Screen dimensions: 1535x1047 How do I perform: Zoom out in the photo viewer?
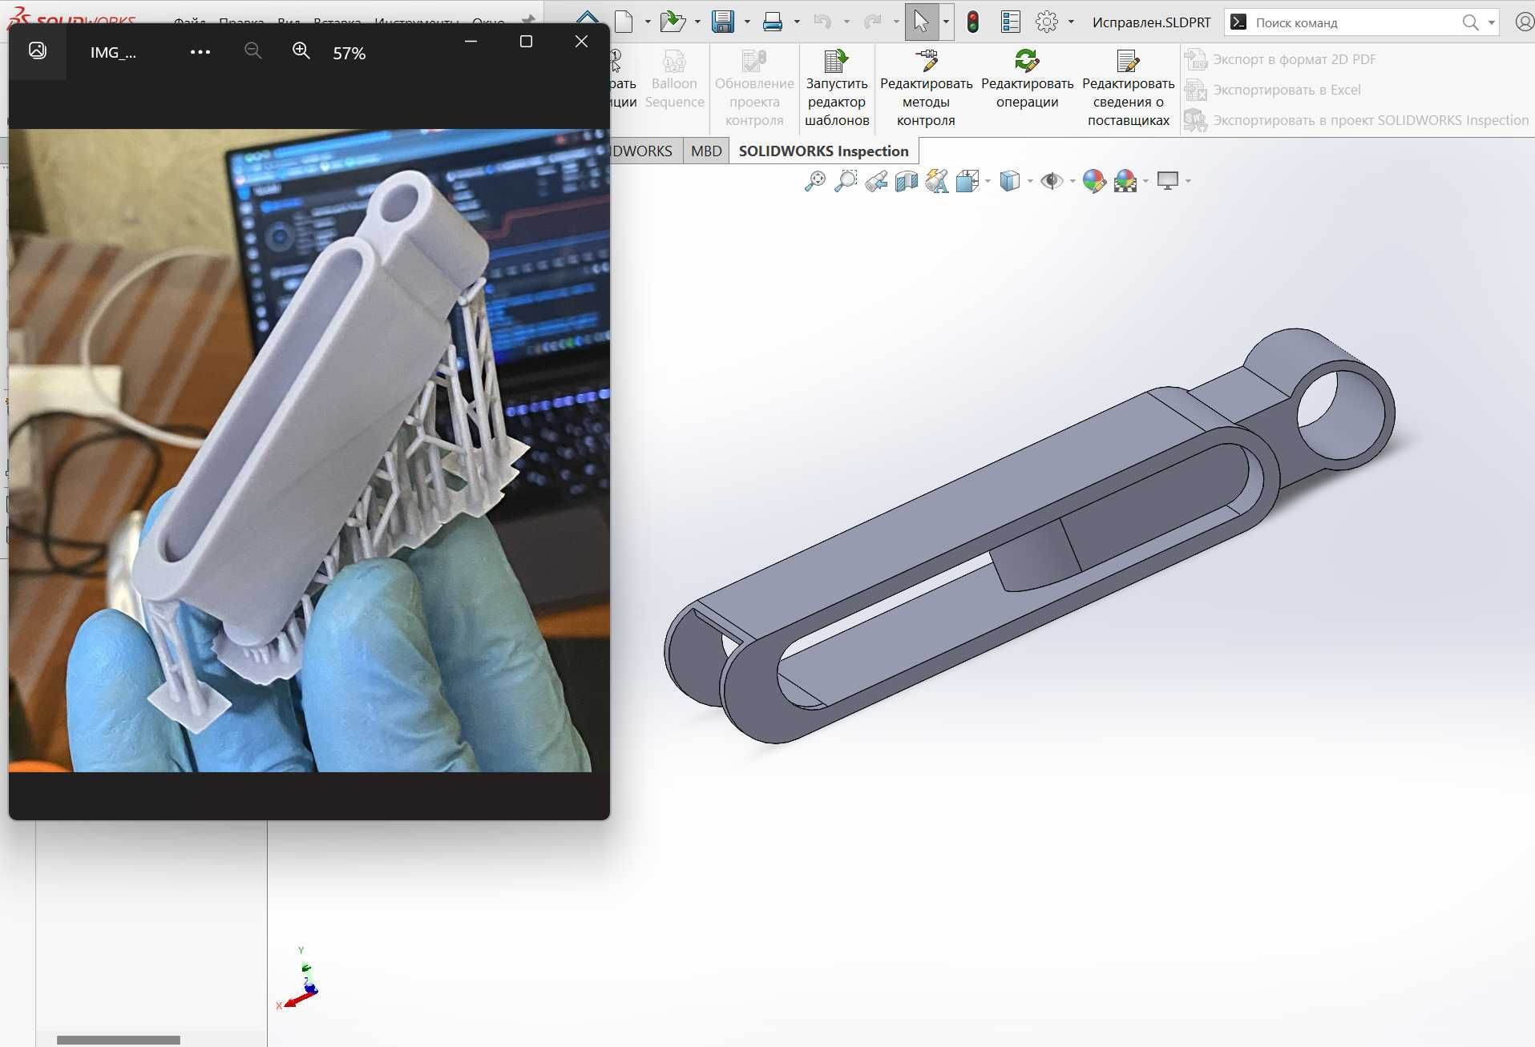[x=252, y=51]
